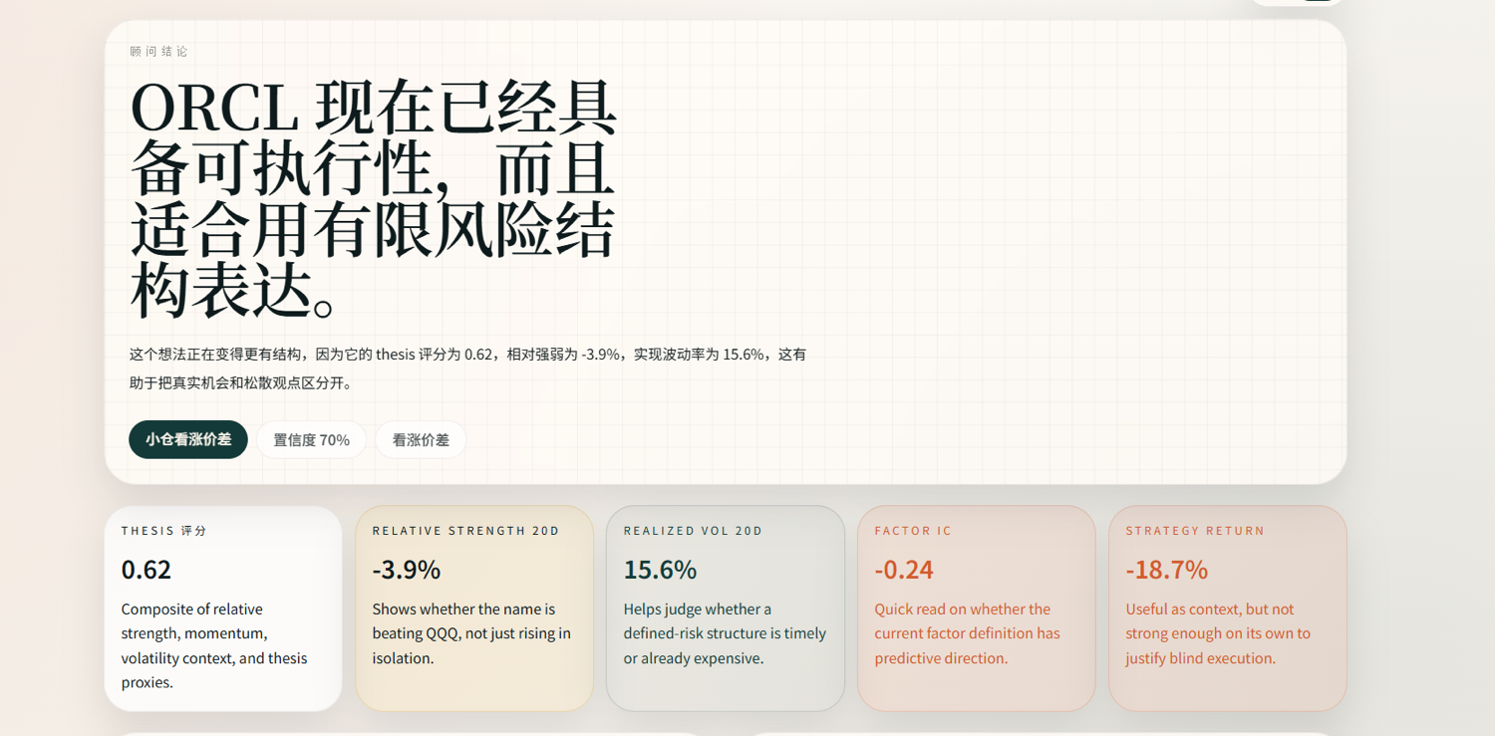Click the 小仓看涨价差 dark pill button

click(188, 439)
